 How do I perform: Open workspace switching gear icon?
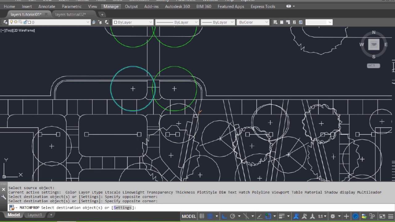(x=333, y=216)
